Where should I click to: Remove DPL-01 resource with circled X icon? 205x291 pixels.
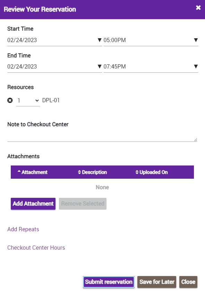tap(10, 100)
